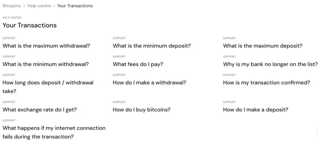Open 'How do I make a deposit?' guide
Viewport: 318px width, 143px height.
coord(256,110)
